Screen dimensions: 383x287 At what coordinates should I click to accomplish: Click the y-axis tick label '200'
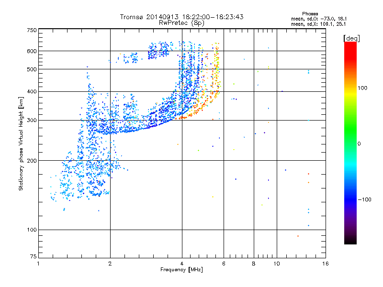[32, 161]
